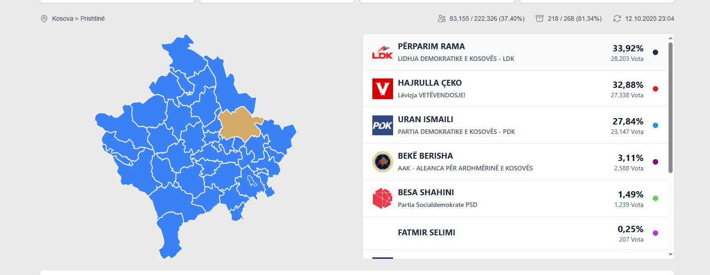Click the green dot for Besa Shahini
Screen dimensions: 710x275
pyautogui.click(x=655, y=198)
